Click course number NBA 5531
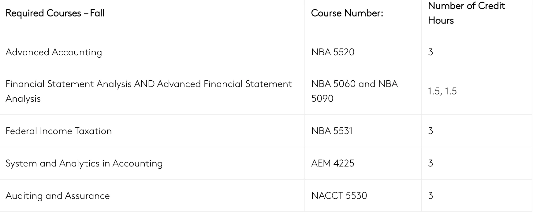 [x=332, y=131]
